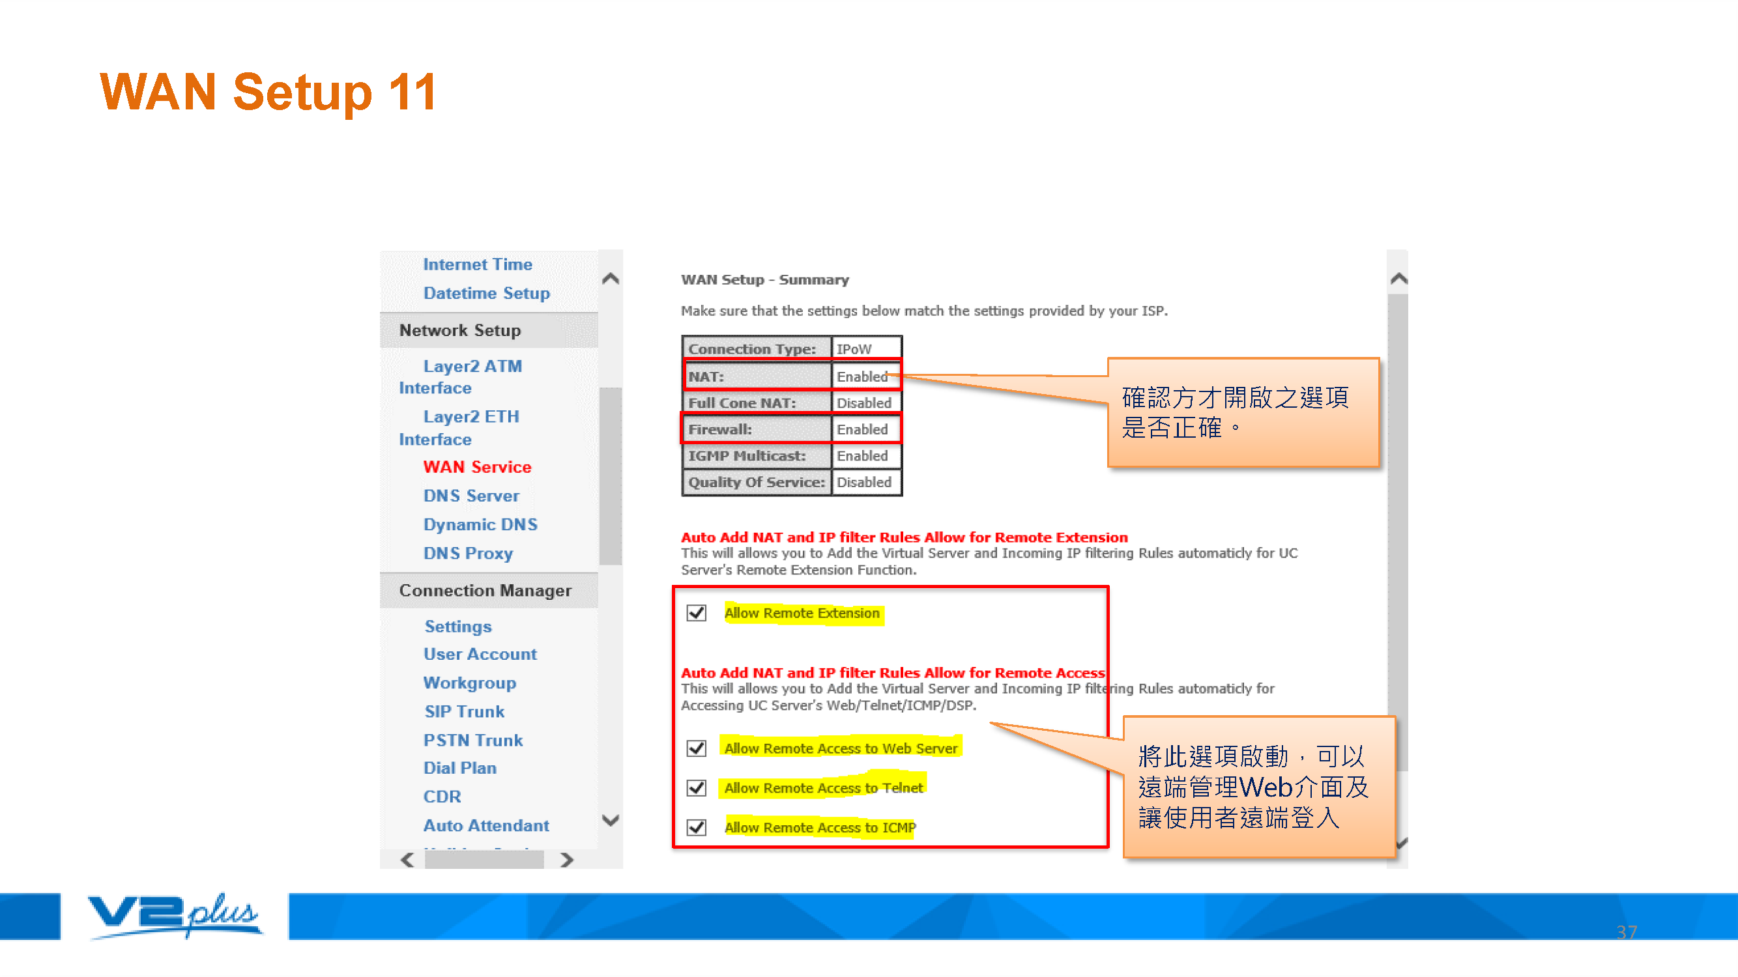This screenshot has height=977, width=1738.
Task: Click slide page number 37
Action: [1627, 933]
